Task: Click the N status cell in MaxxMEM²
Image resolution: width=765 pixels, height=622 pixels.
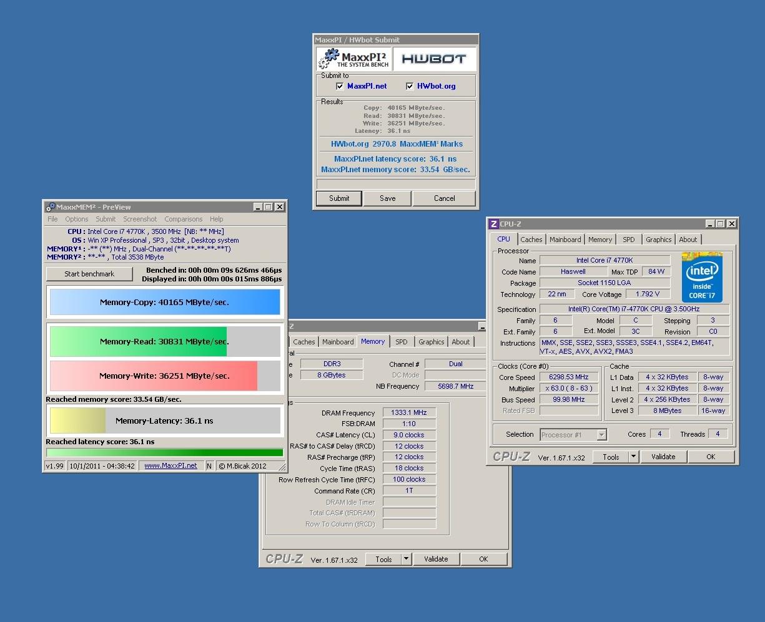Action: click(x=209, y=465)
